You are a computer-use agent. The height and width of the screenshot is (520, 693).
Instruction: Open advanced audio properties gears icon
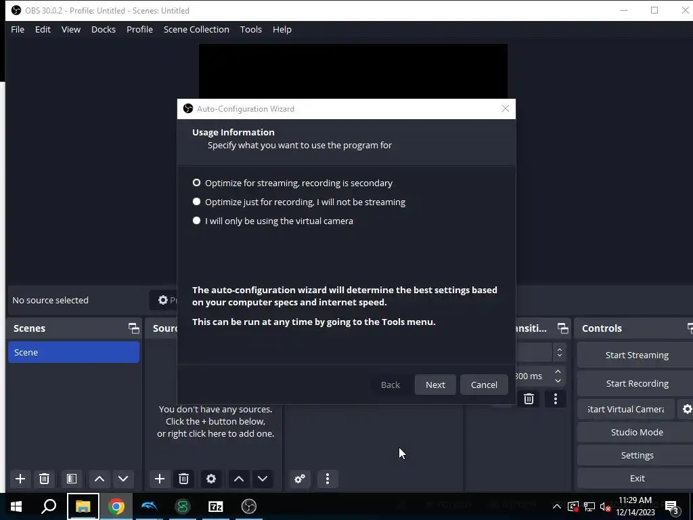pos(300,479)
